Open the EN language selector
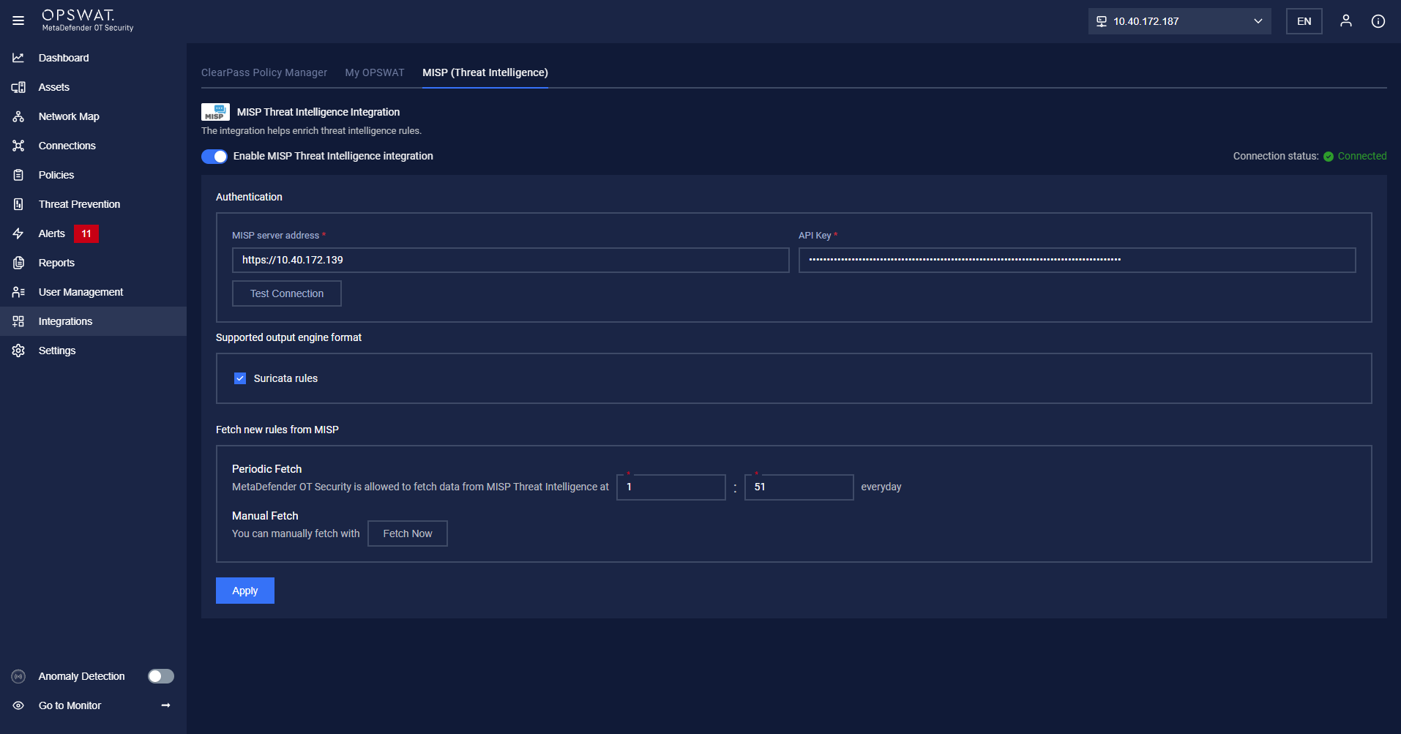This screenshot has width=1401, height=734. tap(1304, 21)
